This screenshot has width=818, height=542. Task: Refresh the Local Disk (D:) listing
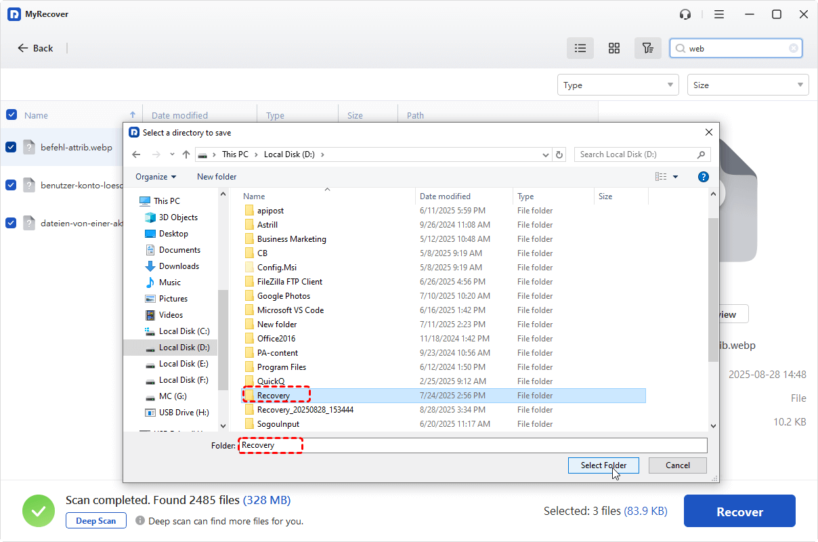point(559,154)
